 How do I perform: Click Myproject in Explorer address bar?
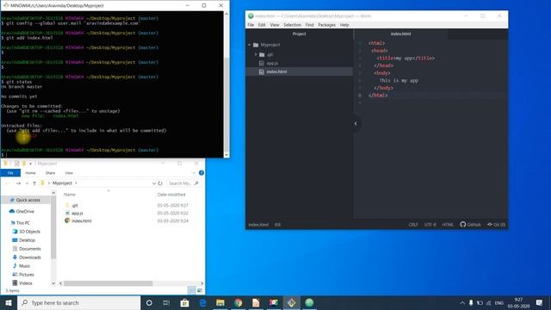(62, 183)
